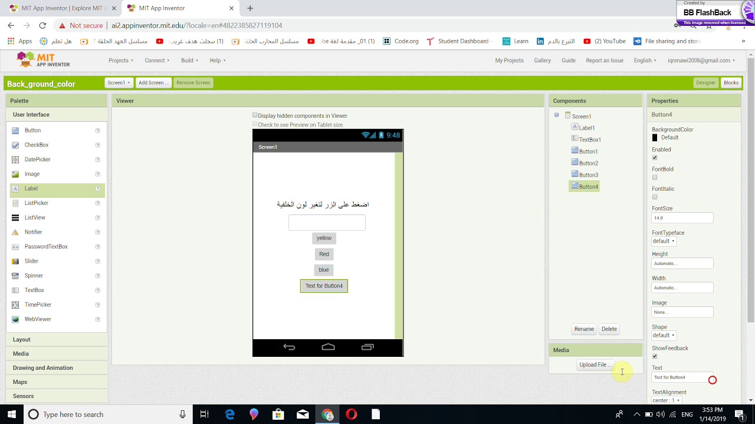Click the MIT App Inventor logo
The image size is (755, 424).
click(43, 60)
